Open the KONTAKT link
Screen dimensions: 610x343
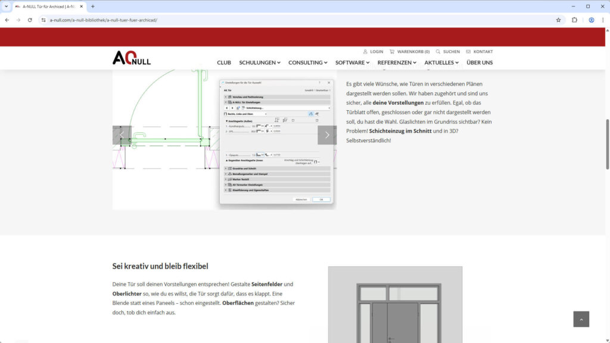[x=483, y=51]
